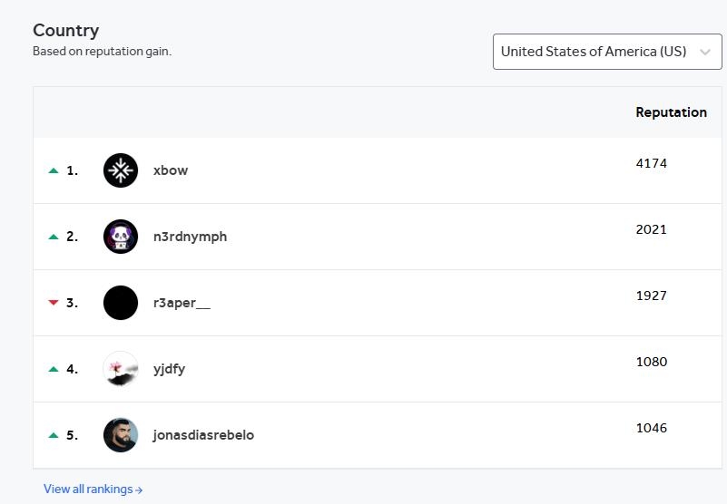Click green up arrow beside rank 1
727x504 pixels.
(x=54, y=170)
